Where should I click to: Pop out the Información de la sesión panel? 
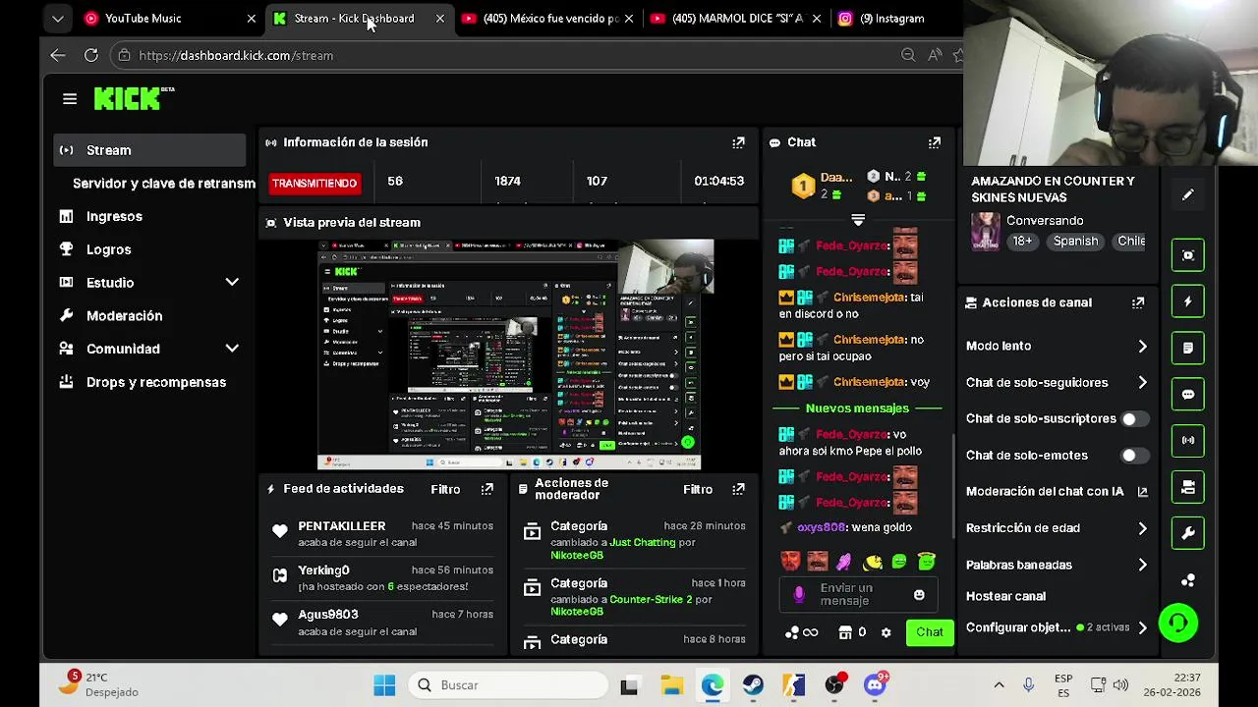[738, 142]
